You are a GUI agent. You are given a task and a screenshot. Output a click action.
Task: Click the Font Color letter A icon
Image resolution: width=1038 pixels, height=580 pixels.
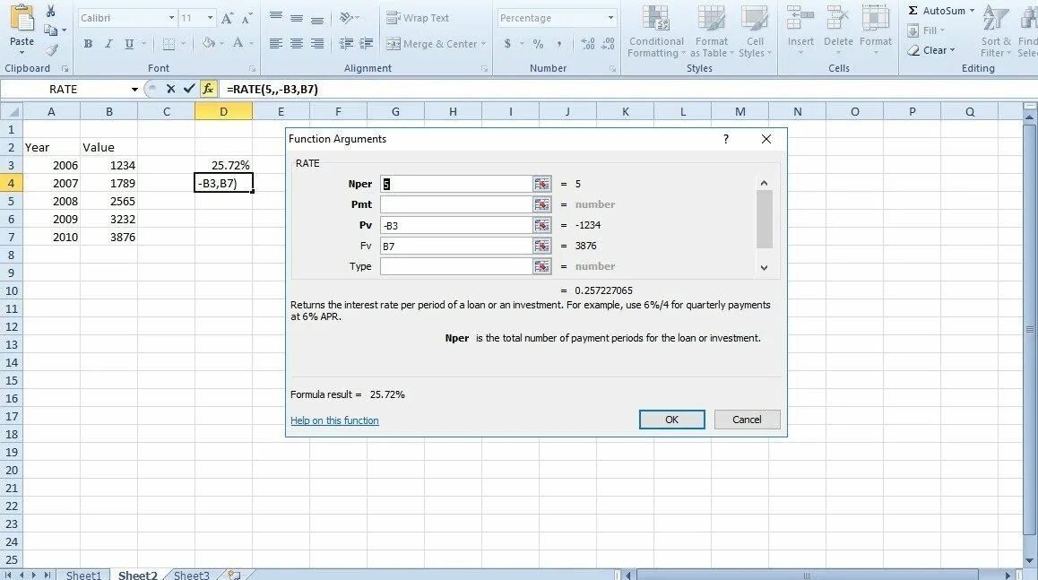pos(238,43)
